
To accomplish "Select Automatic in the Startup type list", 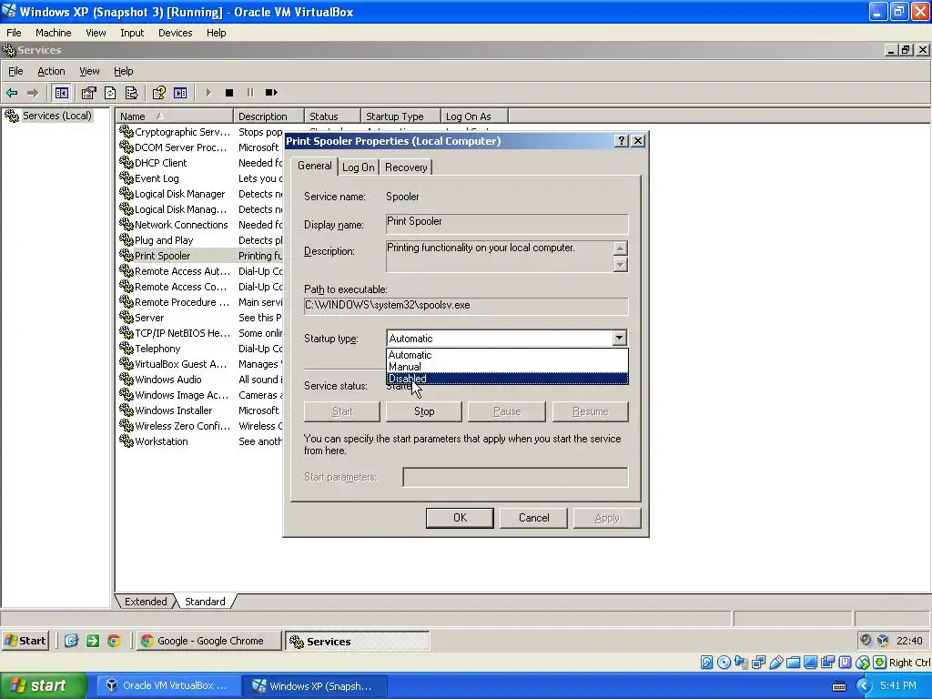I will coord(507,355).
